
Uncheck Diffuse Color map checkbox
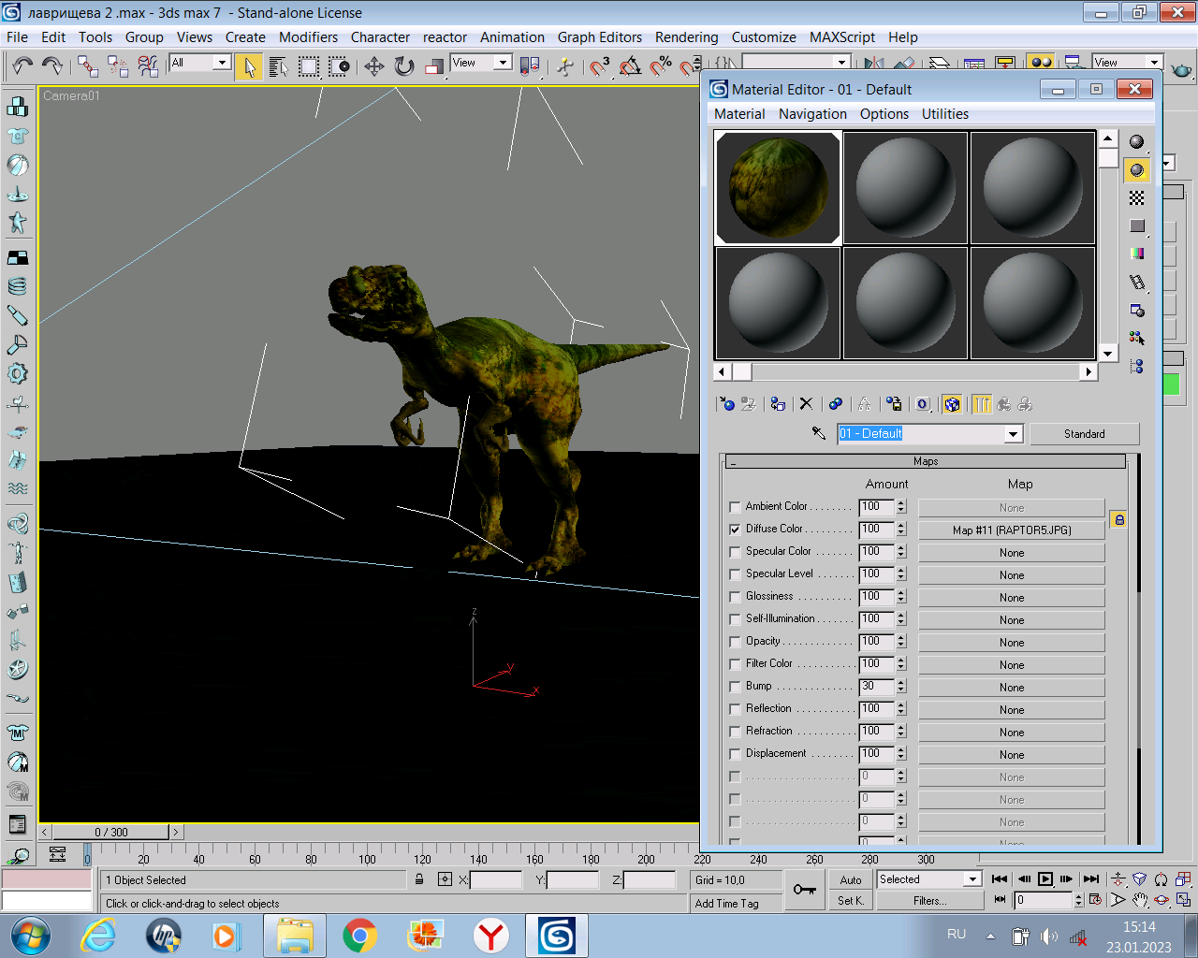[x=735, y=530]
